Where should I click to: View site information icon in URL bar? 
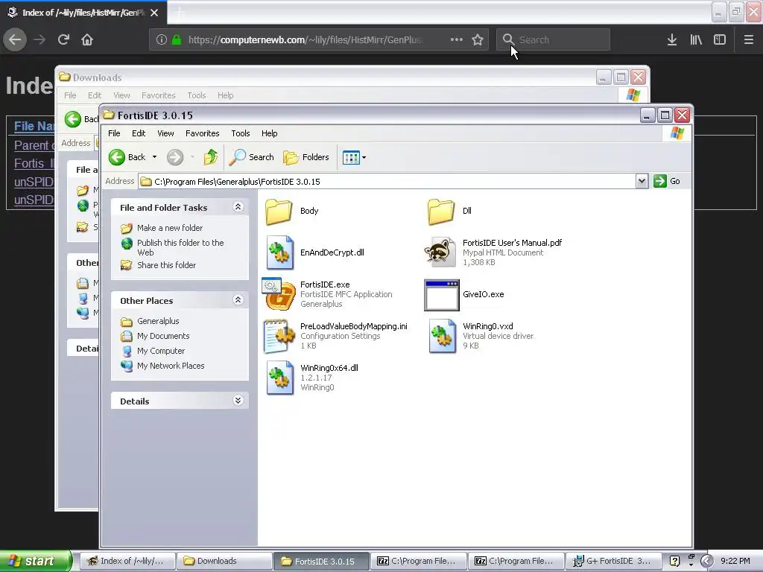pos(162,40)
